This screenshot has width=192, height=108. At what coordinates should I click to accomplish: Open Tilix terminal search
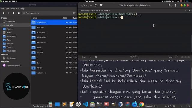170,5
